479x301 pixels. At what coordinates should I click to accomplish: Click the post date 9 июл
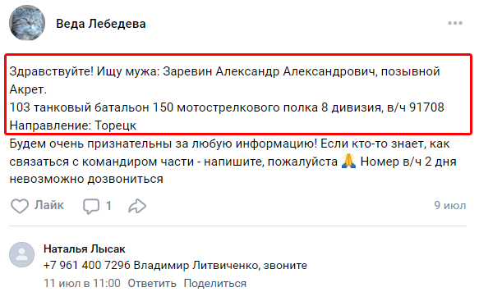[450, 206]
